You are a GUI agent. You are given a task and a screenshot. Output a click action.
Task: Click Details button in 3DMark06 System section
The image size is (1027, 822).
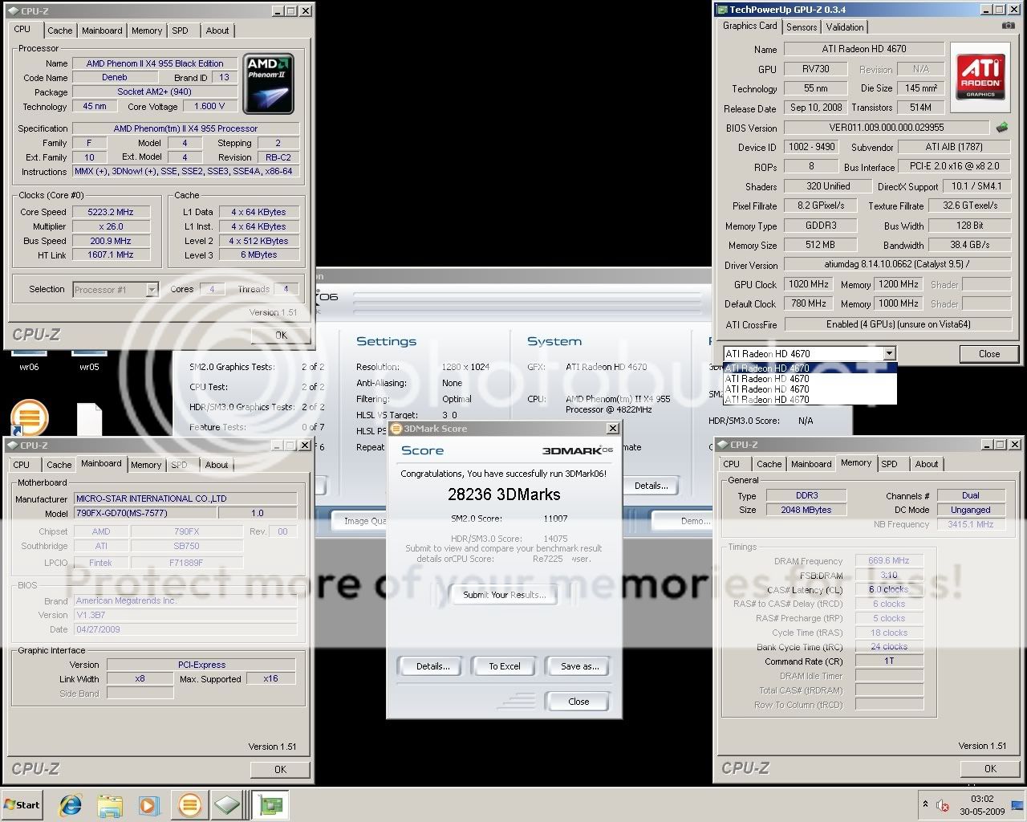click(651, 486)
